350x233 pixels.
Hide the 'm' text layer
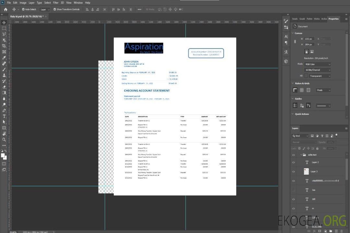[294, 209]
